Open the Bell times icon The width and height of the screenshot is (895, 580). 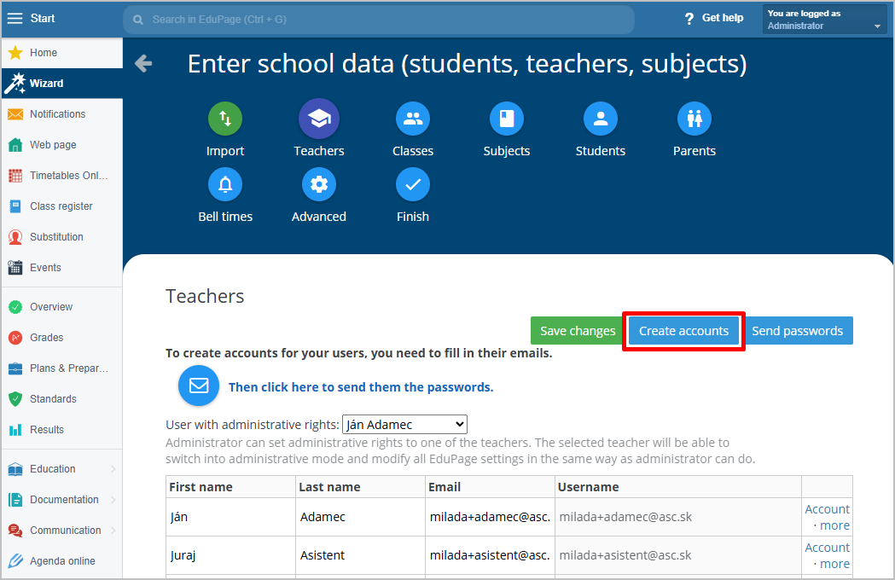(225, 184)
